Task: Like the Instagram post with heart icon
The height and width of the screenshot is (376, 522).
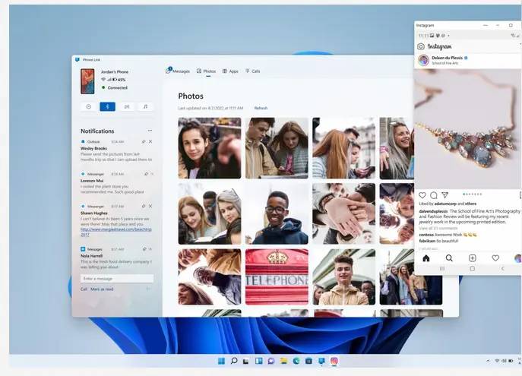Action: pyautogui.click(x=422, y=195)
